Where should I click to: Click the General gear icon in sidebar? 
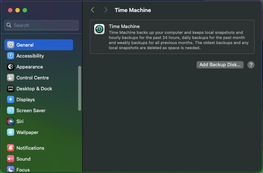click(x=11, y=45)
